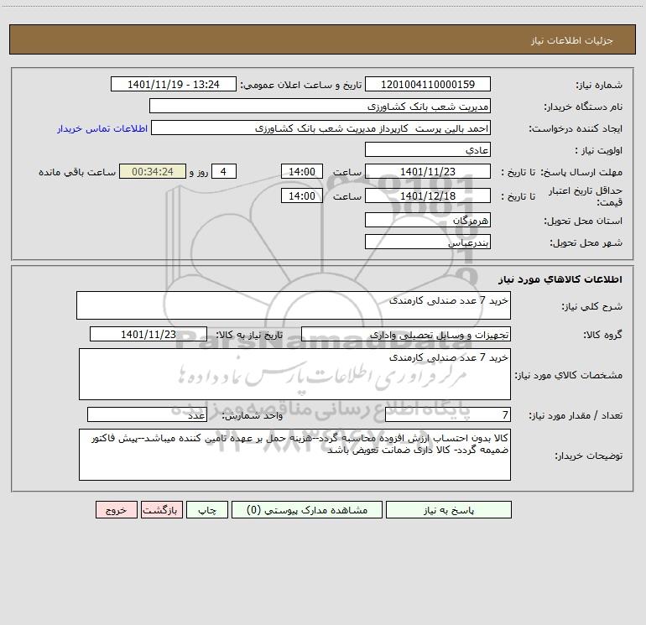The image size is (646, 625).
Task: Click the price validity date 1401/12/18
Action: click(428, 195)
